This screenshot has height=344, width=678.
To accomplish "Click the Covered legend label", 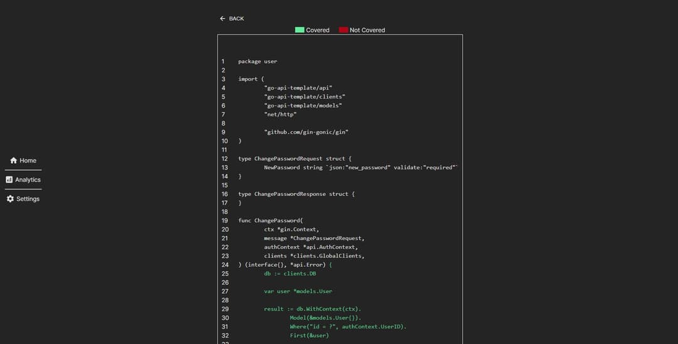I will click(x=318, y=30).
